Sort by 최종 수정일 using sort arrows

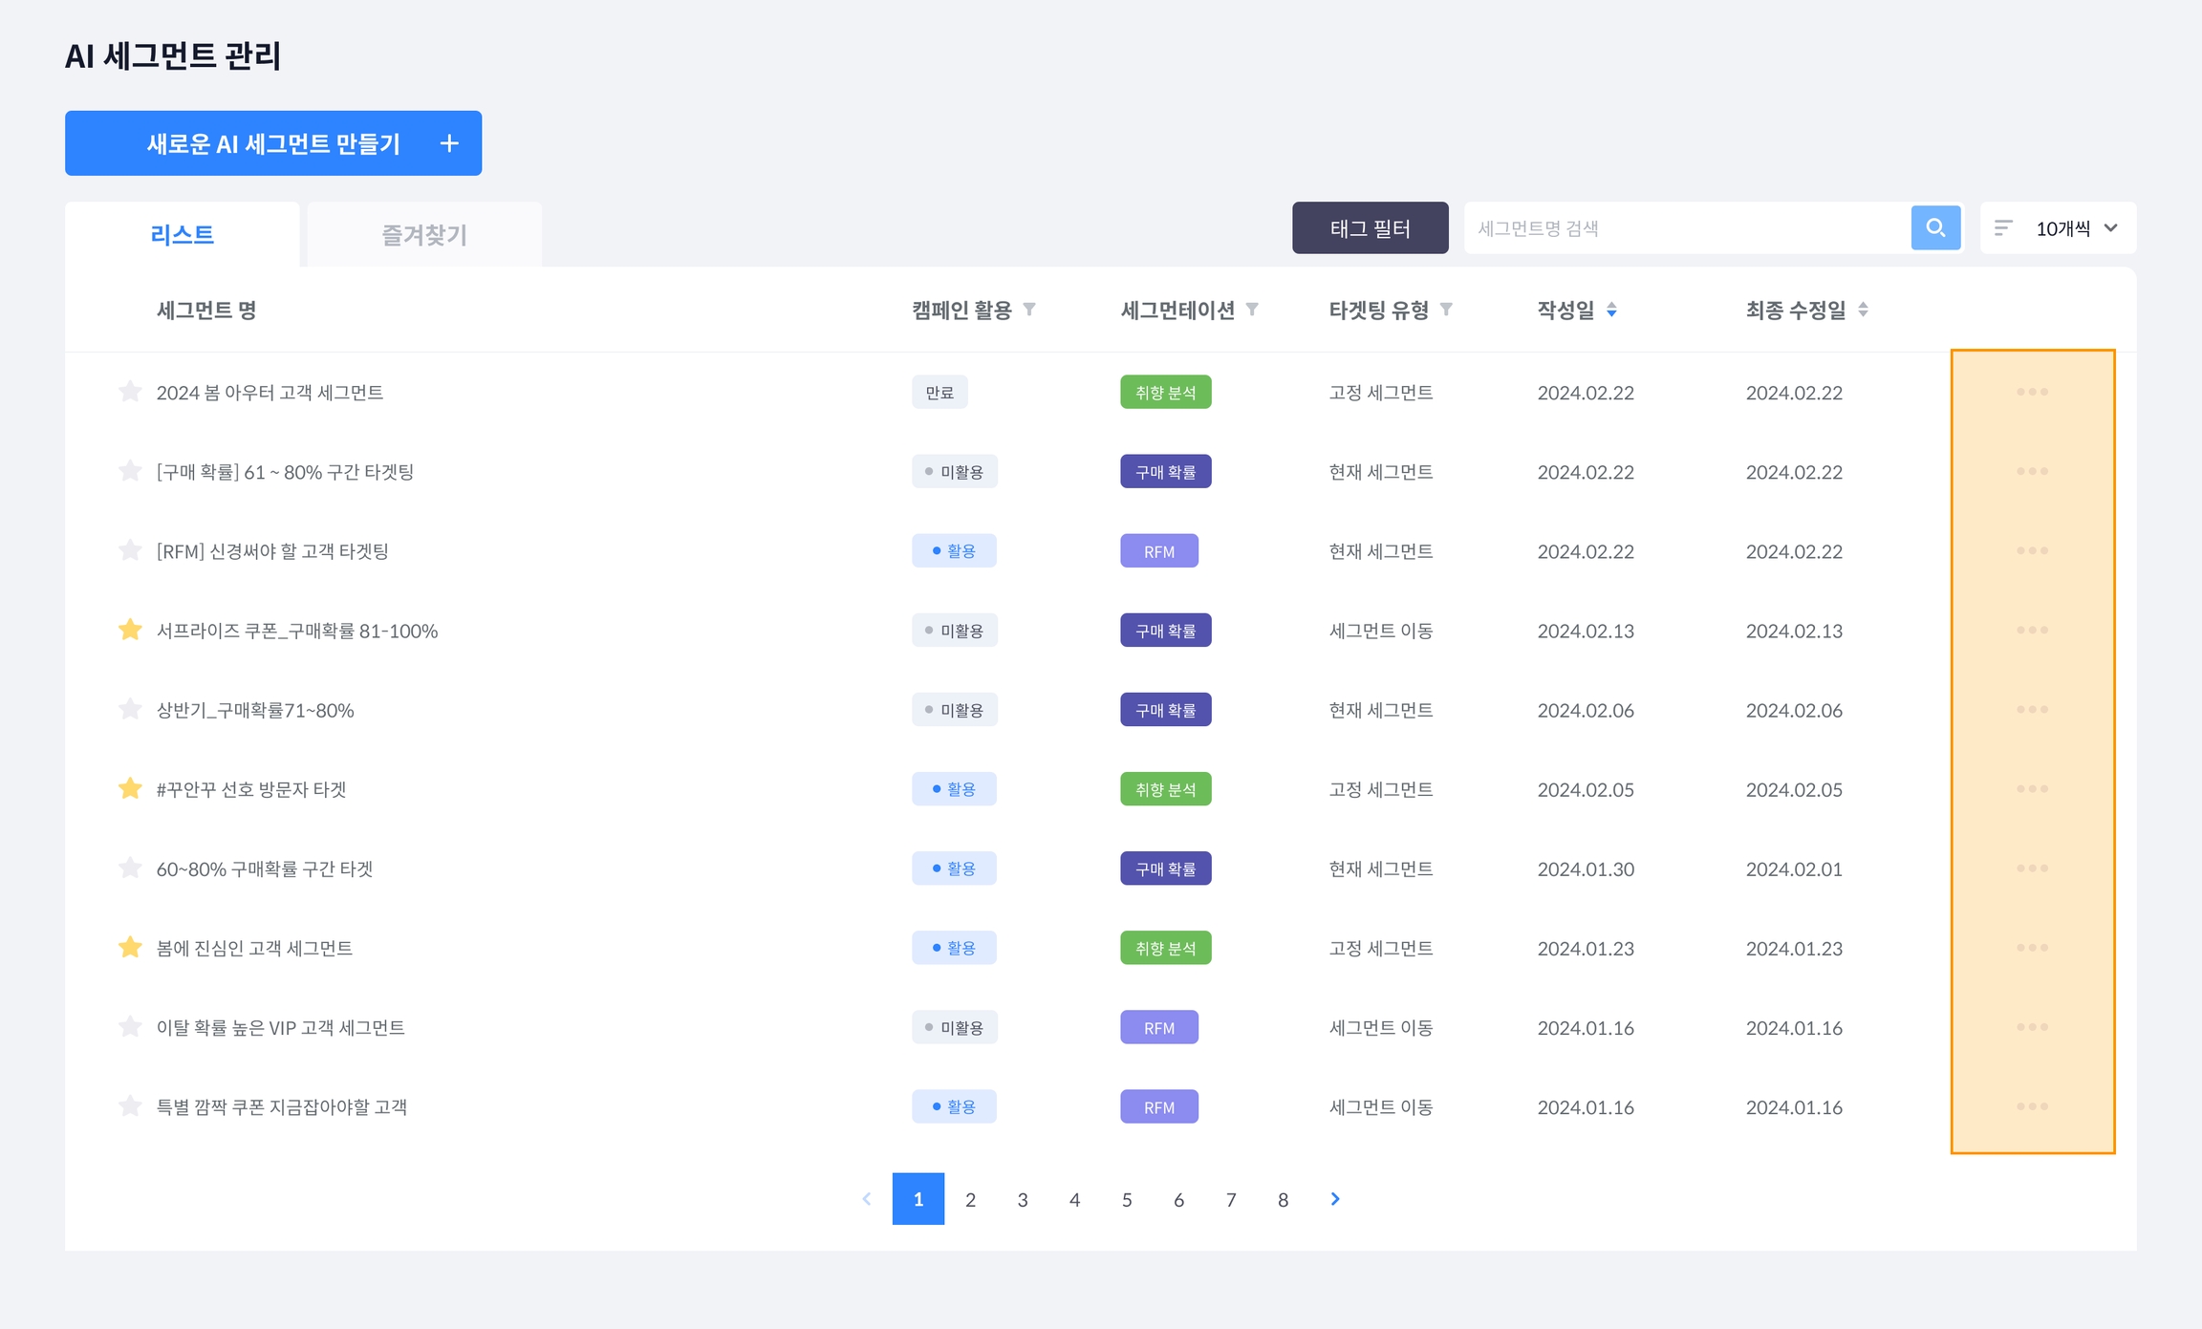[x=1863, y=310]
